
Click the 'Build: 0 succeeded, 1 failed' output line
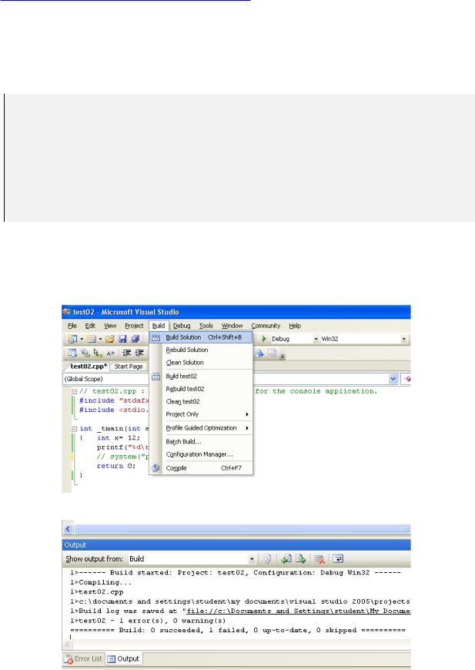(x=237, y=630)
